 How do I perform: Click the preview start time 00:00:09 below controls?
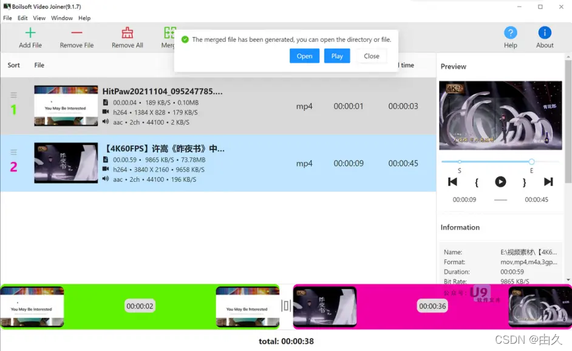click(x=465, y=199)
